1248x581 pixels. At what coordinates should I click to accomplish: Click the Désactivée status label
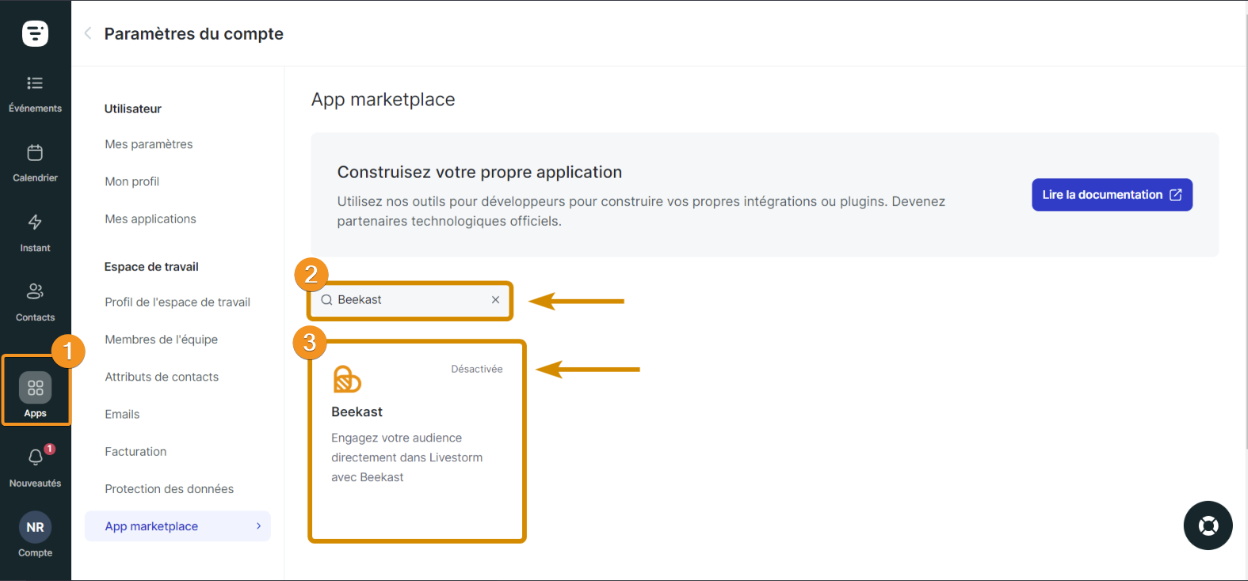pos(477,369)
